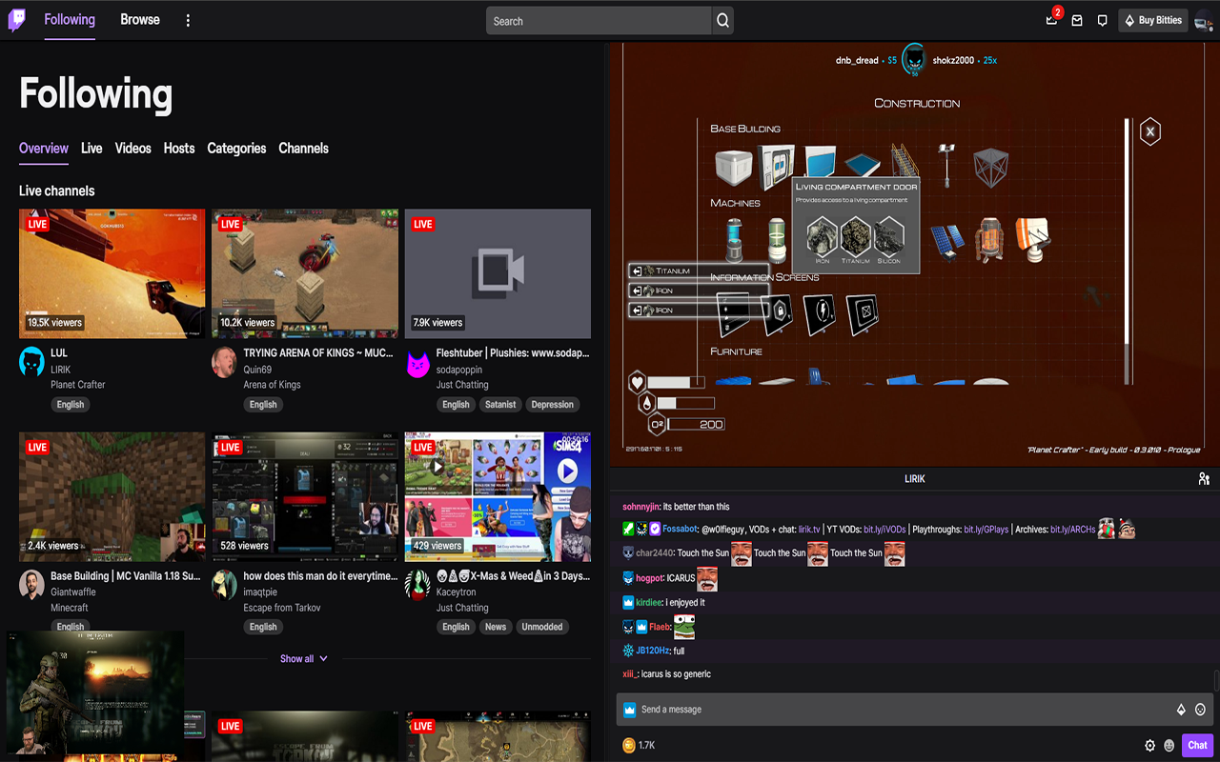Open the user avatar menu top right
Image resolution: width=1220 pixels, height=762 pixels.
click(1204, 21)
